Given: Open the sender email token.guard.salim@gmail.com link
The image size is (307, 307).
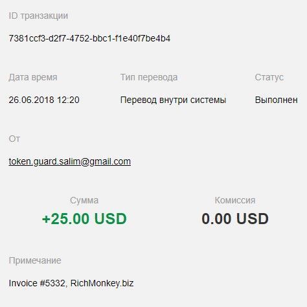Looking at the screenshot, I should [x=70, y=162].
